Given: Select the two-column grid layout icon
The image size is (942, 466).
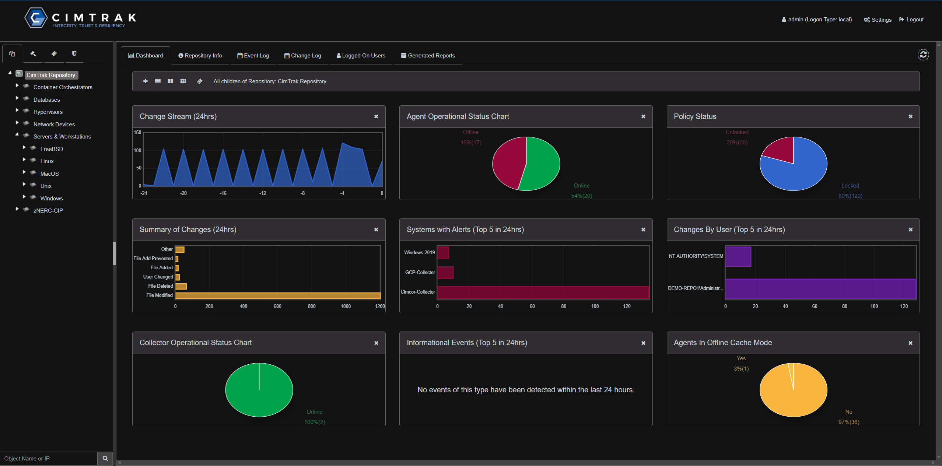Looking at the screenshot, I should (x=170, y=81).
